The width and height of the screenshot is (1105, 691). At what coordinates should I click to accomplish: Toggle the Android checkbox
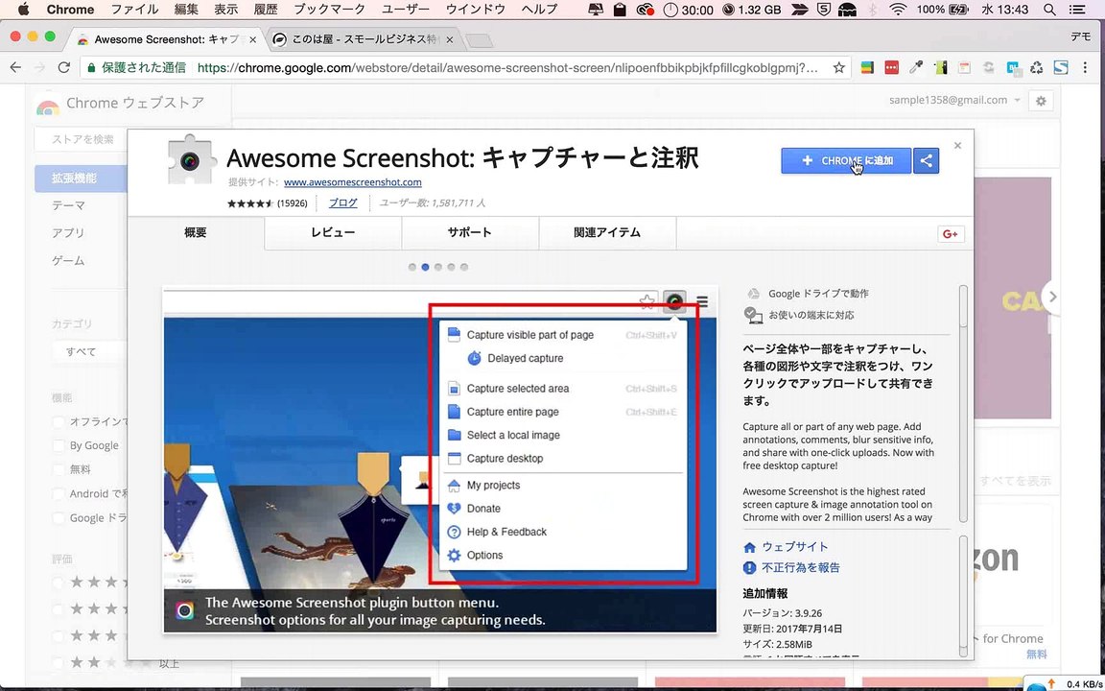pos(58,494)
